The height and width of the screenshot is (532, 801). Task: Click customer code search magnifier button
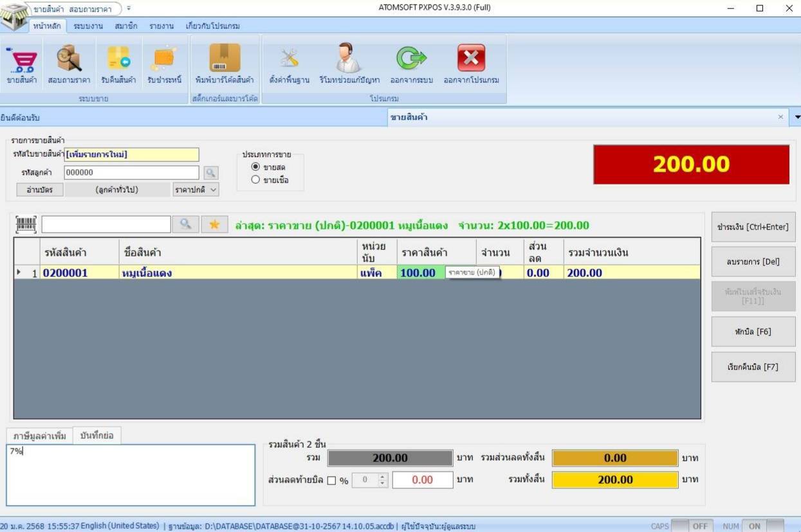point(211,172)
